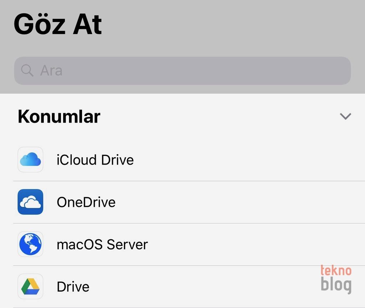The height and width of the screenshot is (308, 365).
Task: Collapse the Konumlar section with the chevron
Action: (x=345, y=116)
